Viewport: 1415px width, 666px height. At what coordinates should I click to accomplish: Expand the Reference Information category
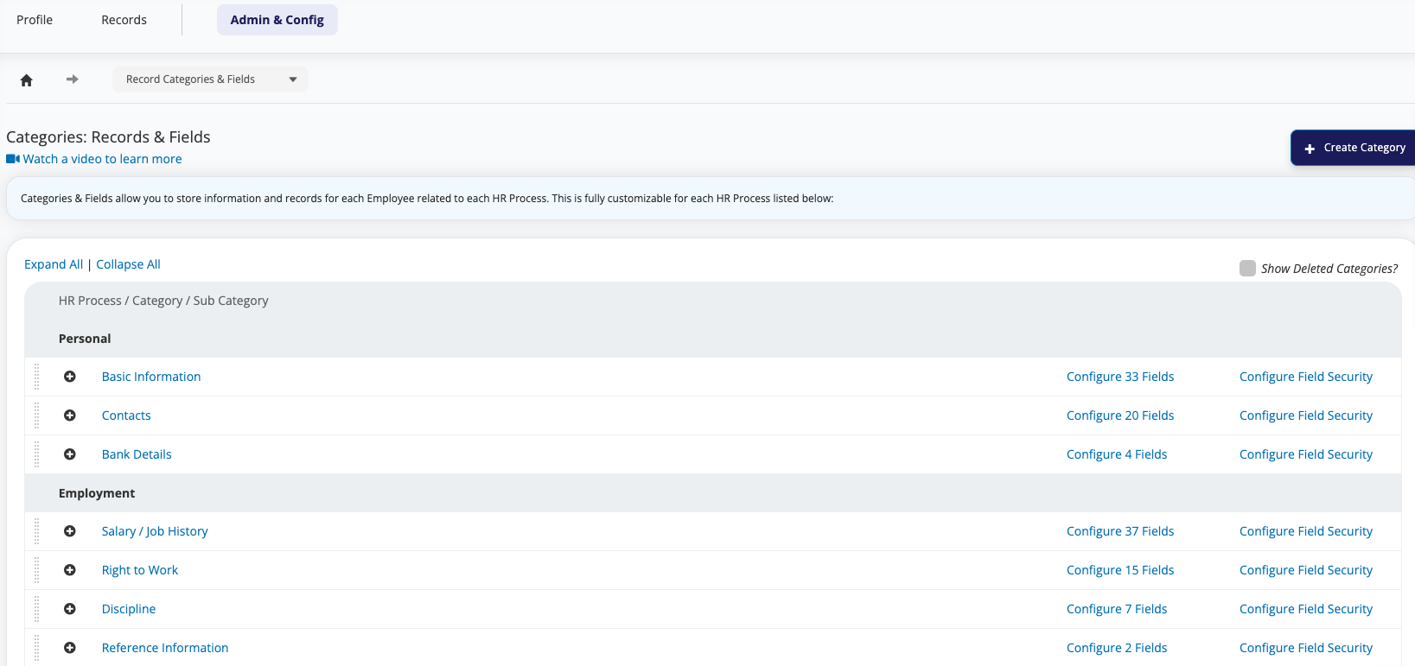pyautogui.click(x=70, y=648)
